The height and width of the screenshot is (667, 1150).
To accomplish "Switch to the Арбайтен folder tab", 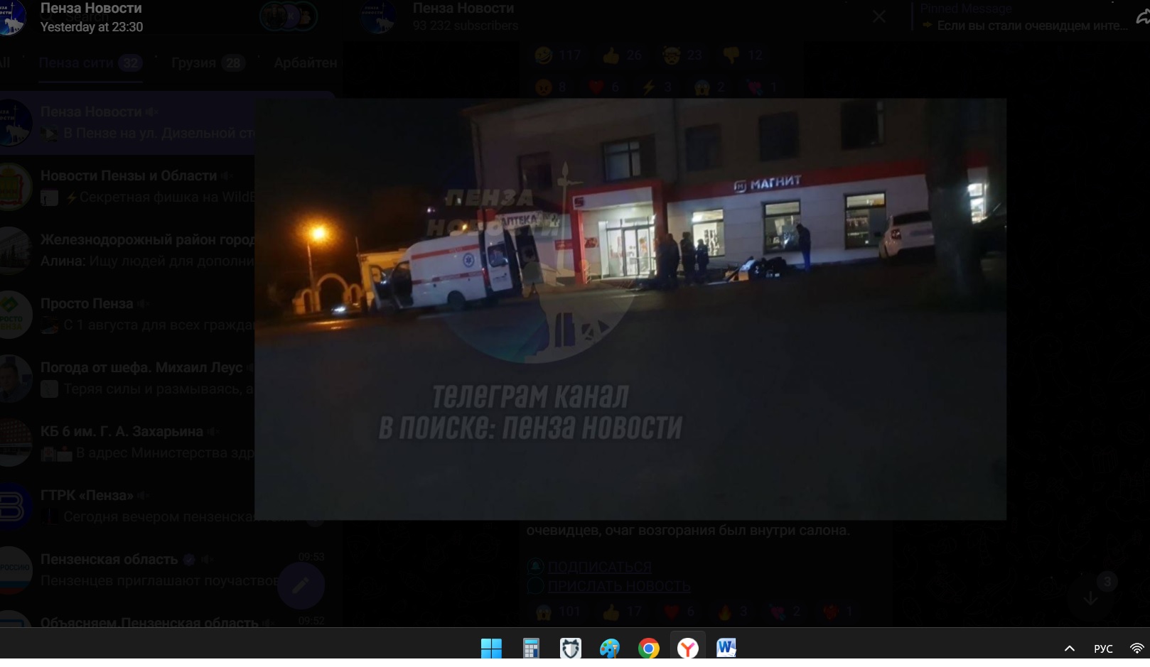I will [304, 63].
